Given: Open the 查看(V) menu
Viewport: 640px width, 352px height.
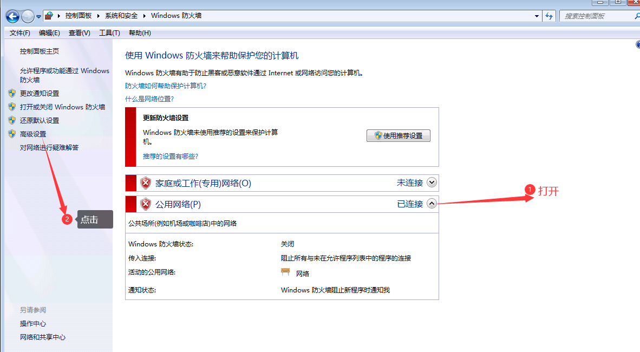Looking at the screenshot, I should pyautogui.click(x=79, y=32).
